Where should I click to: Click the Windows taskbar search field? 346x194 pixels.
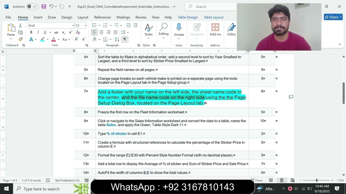51,189
